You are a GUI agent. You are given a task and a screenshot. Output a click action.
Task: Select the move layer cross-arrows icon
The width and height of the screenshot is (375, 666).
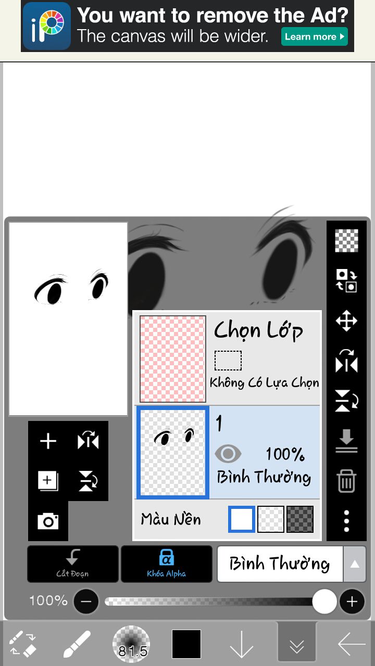(346, 321)
